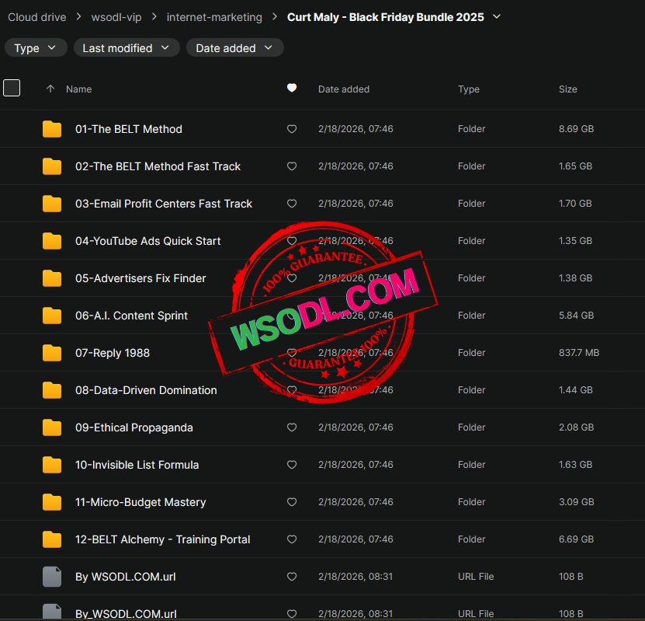Toggle heart for 10-Invisible List Formula
This screenshot has width=645, height=621.
[292, 465]
